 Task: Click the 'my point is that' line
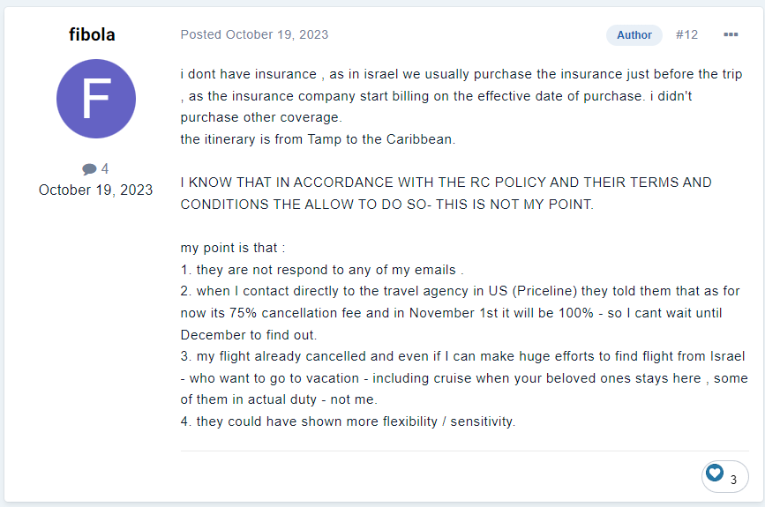click(232, 248)
